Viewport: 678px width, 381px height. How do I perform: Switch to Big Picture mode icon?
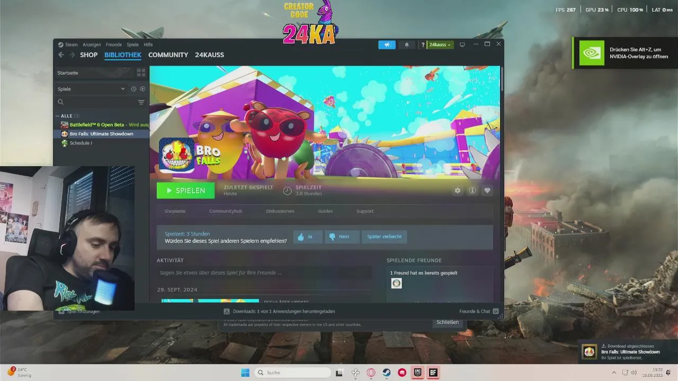click(x=462, y=45)
